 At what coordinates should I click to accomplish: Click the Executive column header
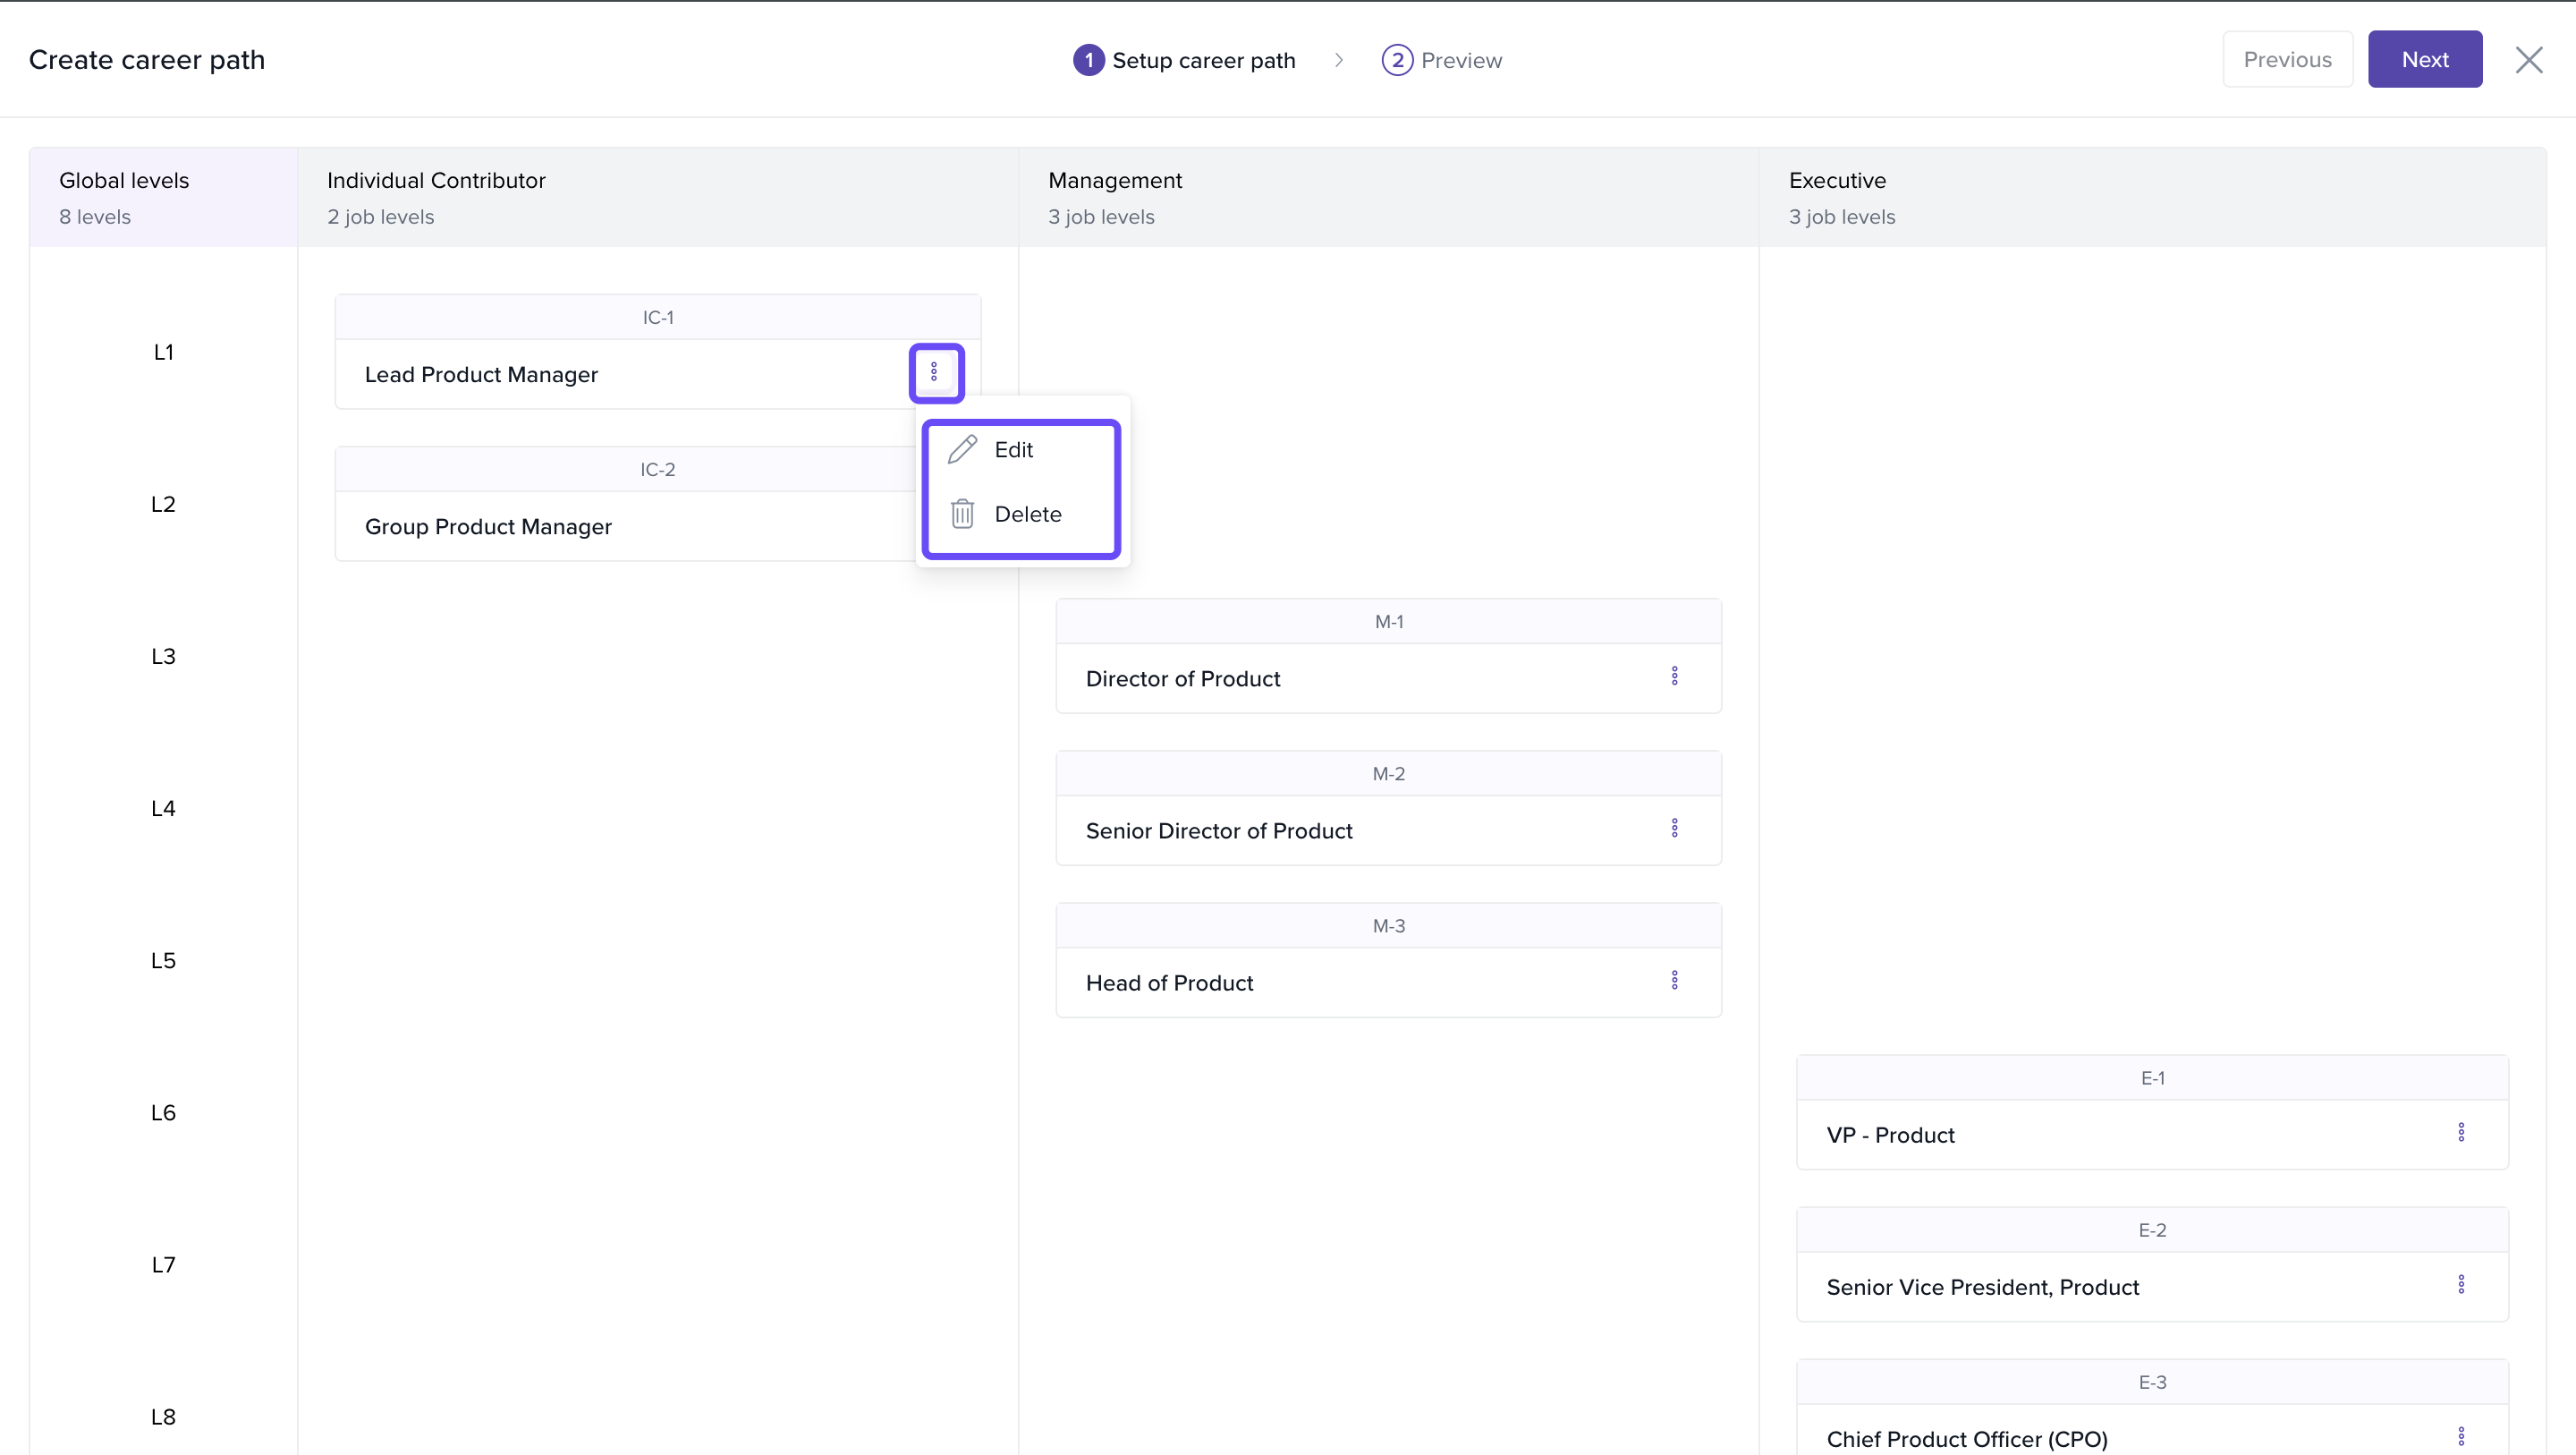point(1837,180)
